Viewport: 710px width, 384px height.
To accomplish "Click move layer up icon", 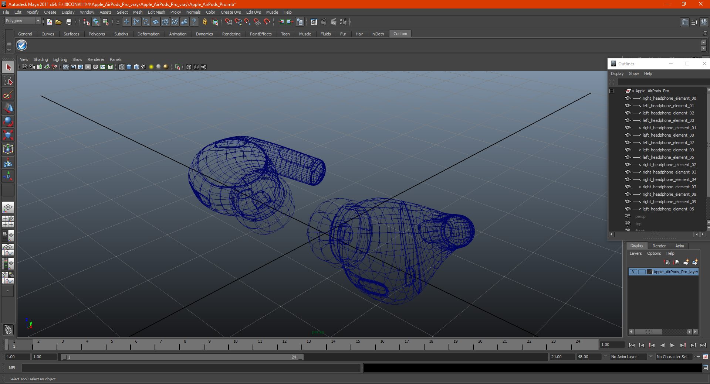I will (667, 262).
